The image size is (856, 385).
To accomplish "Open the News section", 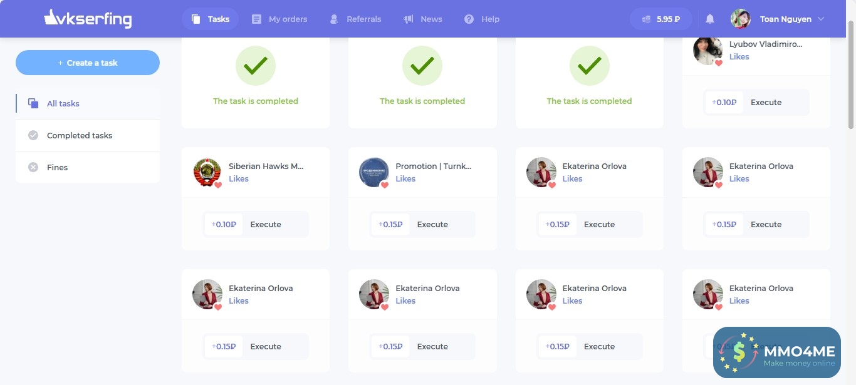I will pyautogui.click(x=409, y=19).
